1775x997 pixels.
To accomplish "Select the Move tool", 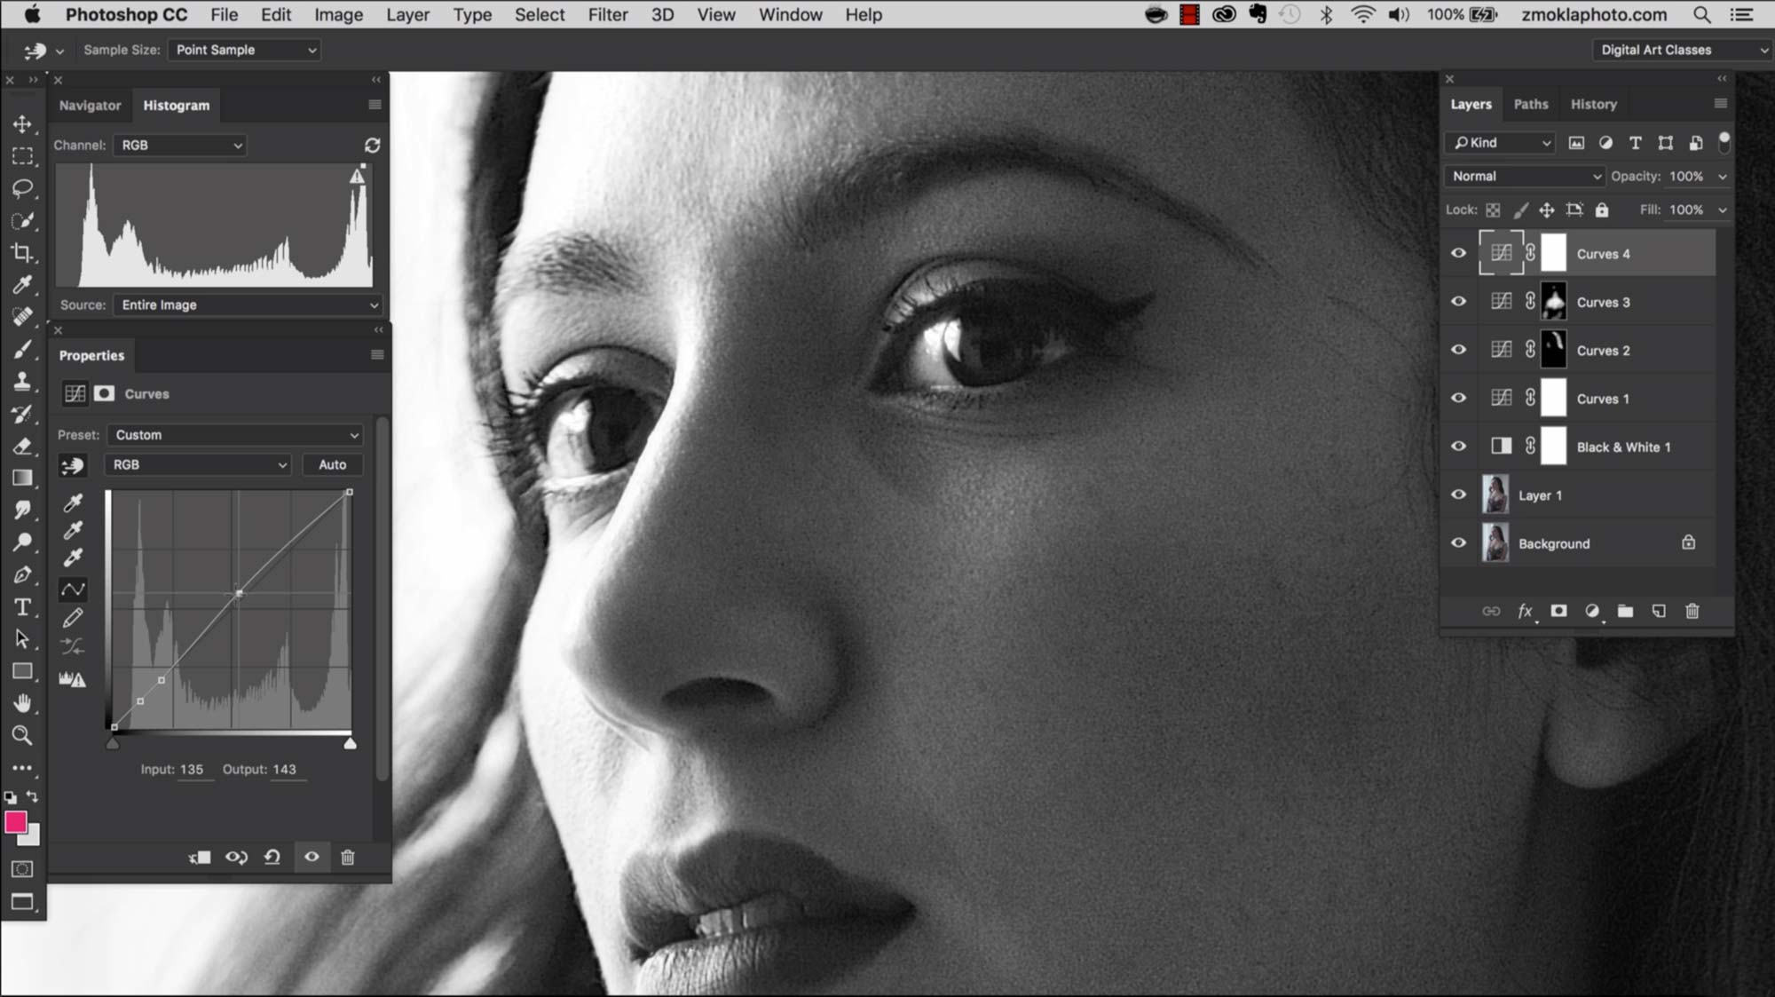I will coord(22,123).
